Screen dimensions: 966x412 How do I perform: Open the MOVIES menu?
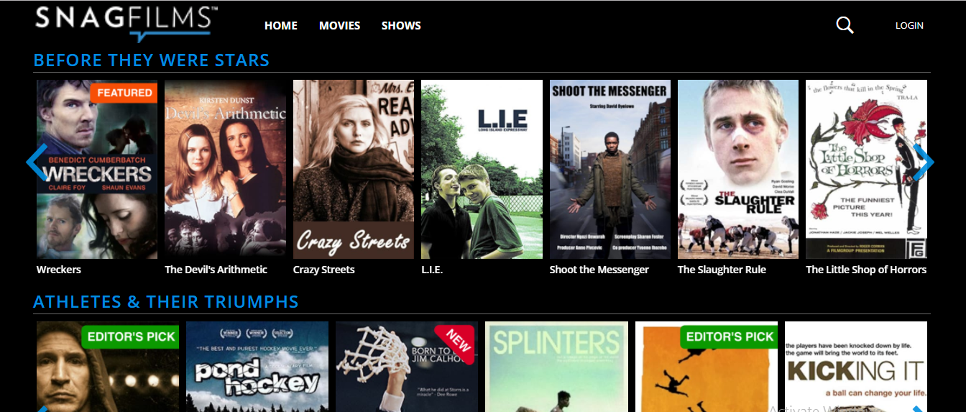tap(339, 25)
